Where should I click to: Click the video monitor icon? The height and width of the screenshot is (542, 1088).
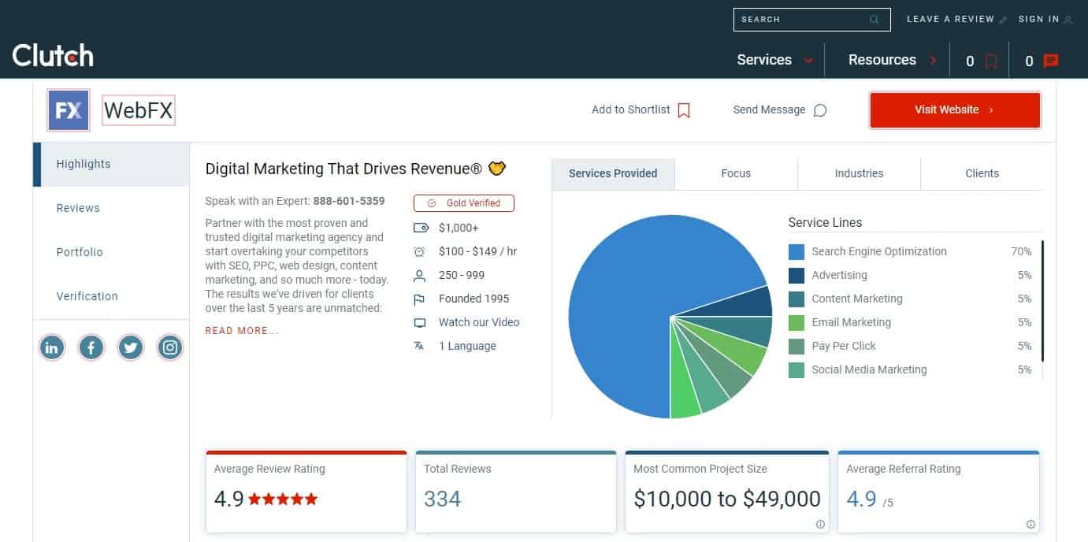420,322
